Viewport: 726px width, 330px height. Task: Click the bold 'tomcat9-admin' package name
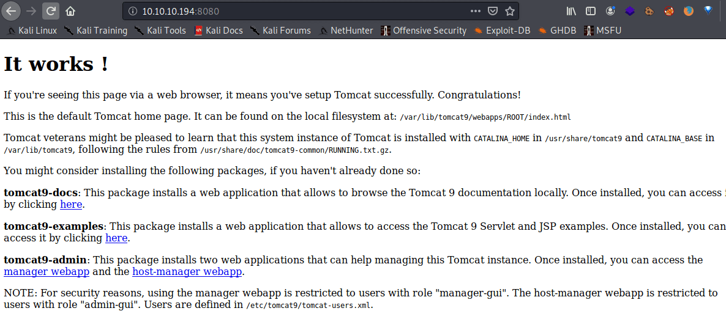pyautogui.click(x=46, y=260)
